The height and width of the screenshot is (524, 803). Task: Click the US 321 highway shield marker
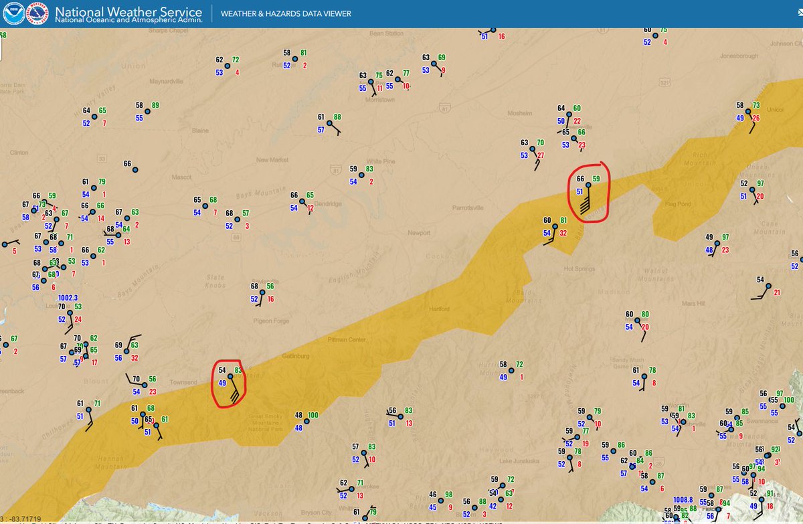coord(664,82)
